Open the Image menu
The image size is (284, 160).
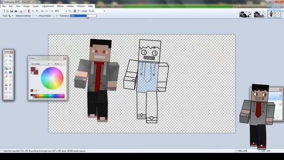[x=27, y=6]
